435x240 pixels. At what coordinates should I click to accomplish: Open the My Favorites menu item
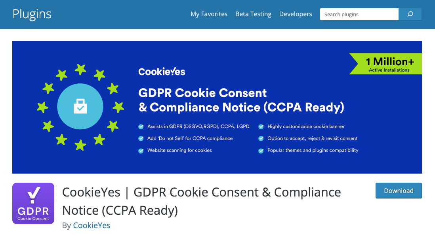click(209, 14)
